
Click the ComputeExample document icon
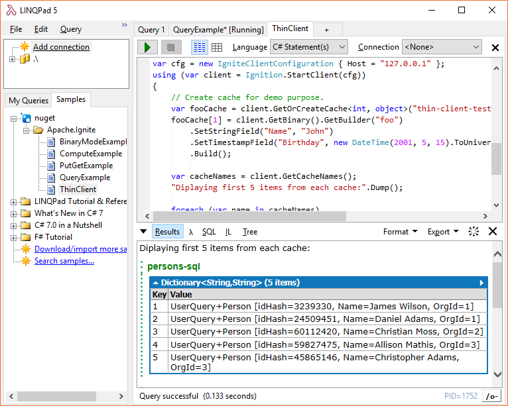51,154
